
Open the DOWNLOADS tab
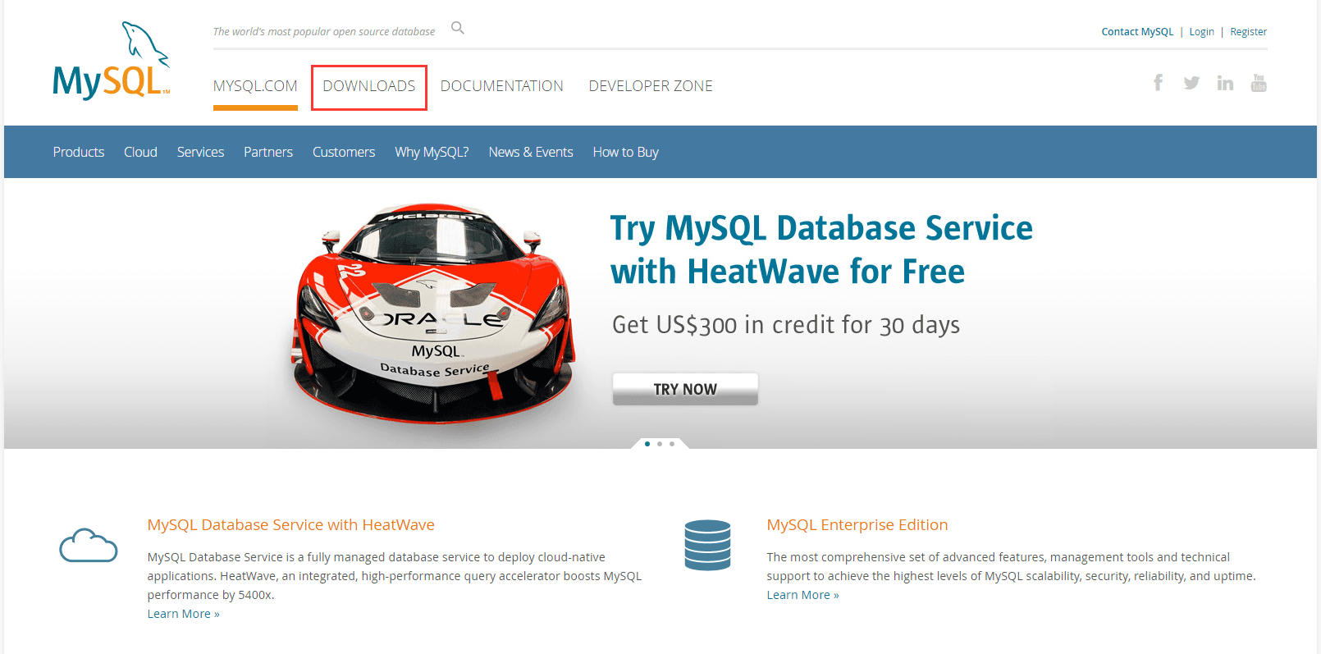coord(369,86)
